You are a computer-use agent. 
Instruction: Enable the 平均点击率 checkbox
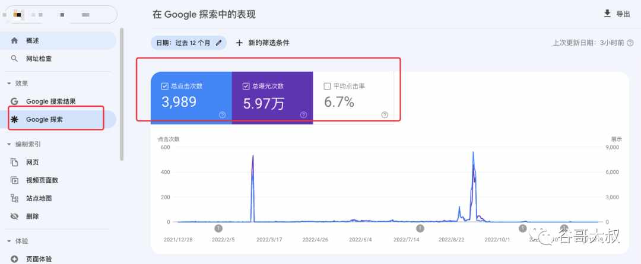327,86
